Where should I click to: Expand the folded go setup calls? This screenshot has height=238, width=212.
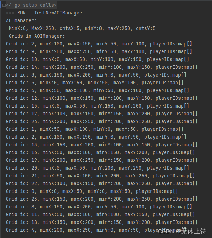click(x=4, y=5)
